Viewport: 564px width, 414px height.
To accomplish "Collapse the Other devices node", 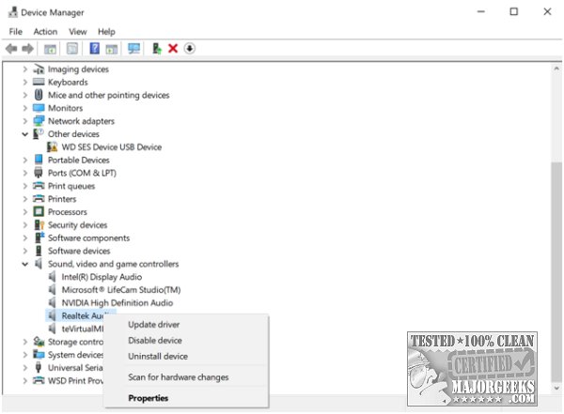I will tap(24, 134).
